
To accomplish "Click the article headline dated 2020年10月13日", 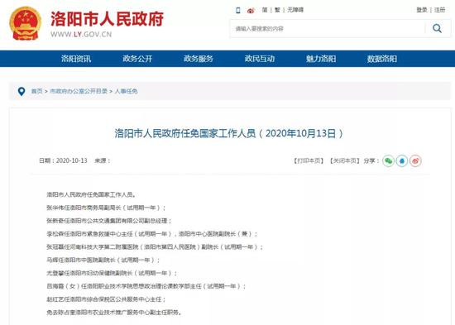I will point(229,133).
